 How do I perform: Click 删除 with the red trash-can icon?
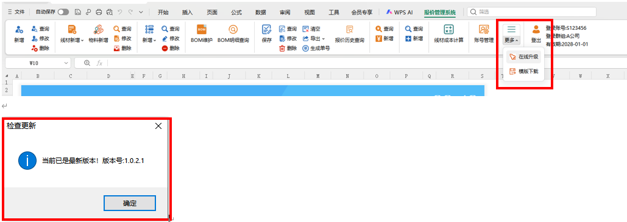[288, 48]
